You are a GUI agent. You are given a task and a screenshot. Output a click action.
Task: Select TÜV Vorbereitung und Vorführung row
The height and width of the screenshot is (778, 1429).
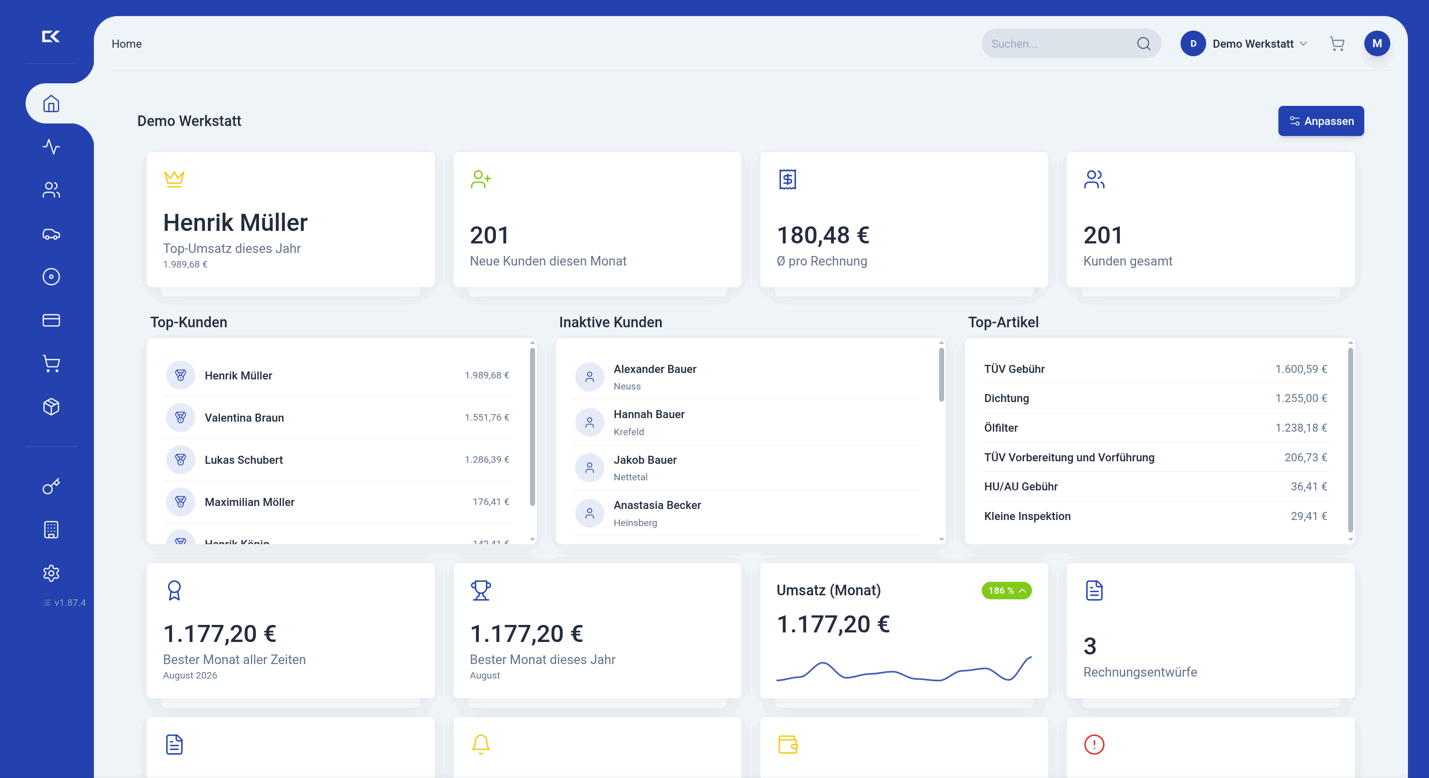[1155, 457]
